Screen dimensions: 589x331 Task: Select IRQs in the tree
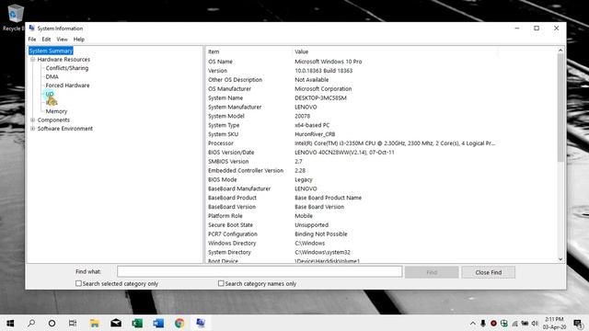52,102
